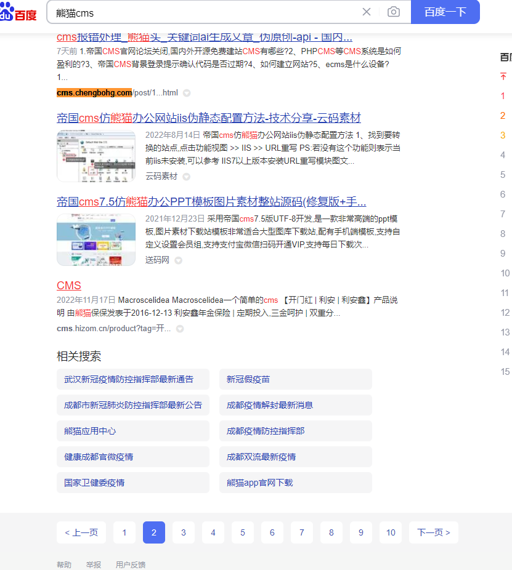Open the 帝国cms仿熊猫办公网站iis伪静态配置方法 result
512x570 pixels.
tap(208, 118)
